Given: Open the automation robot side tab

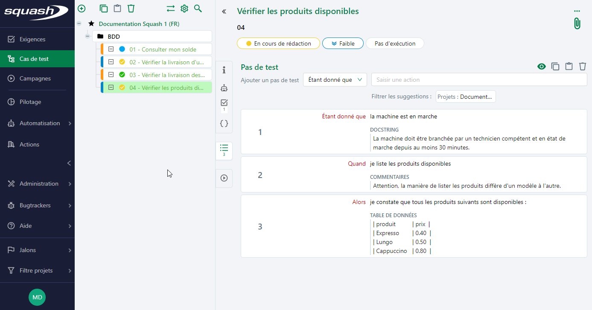Looking at the screenshot, I should click(224, 88).
